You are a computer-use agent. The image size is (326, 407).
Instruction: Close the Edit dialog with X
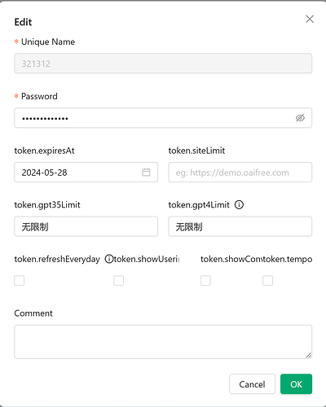pos(310,19)
